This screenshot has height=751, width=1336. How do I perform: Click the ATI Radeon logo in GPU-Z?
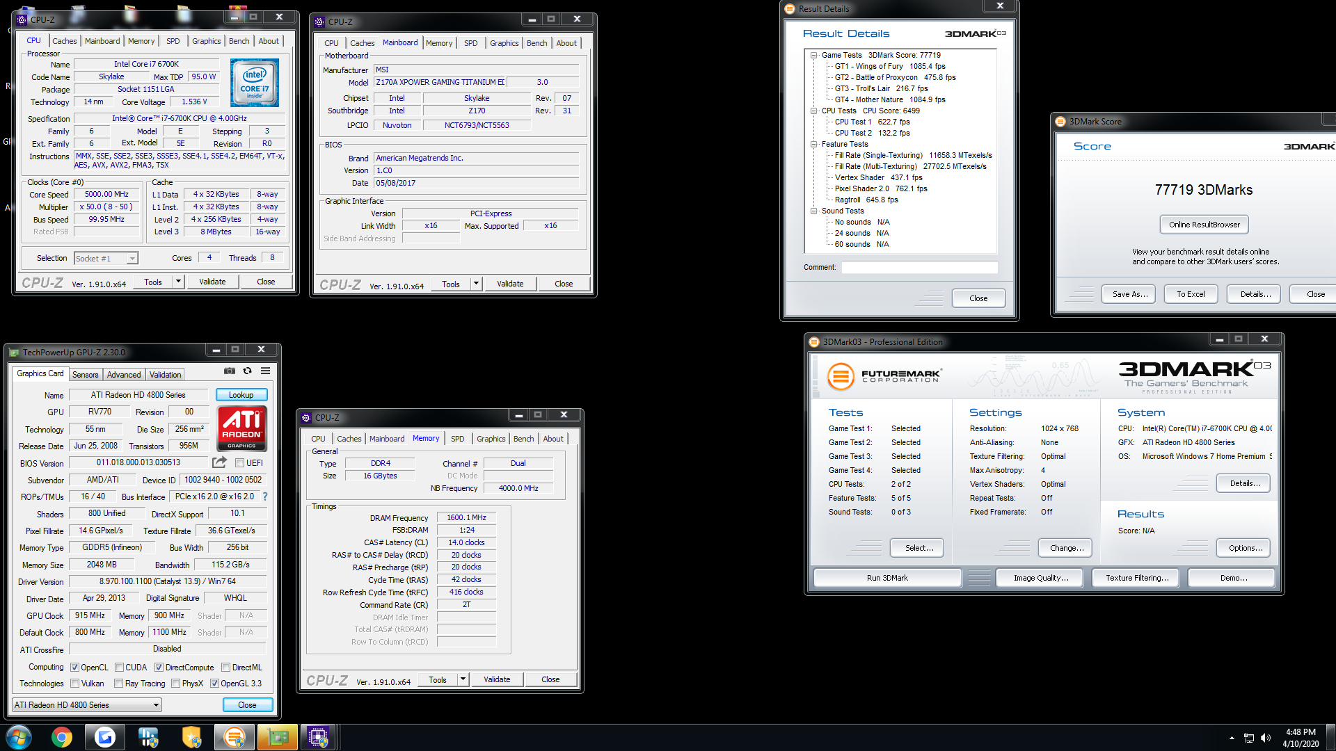click(241, 428)
